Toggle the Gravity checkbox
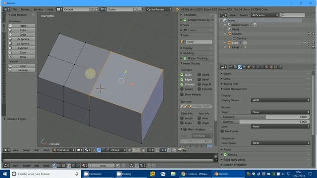 coord(225,155)
